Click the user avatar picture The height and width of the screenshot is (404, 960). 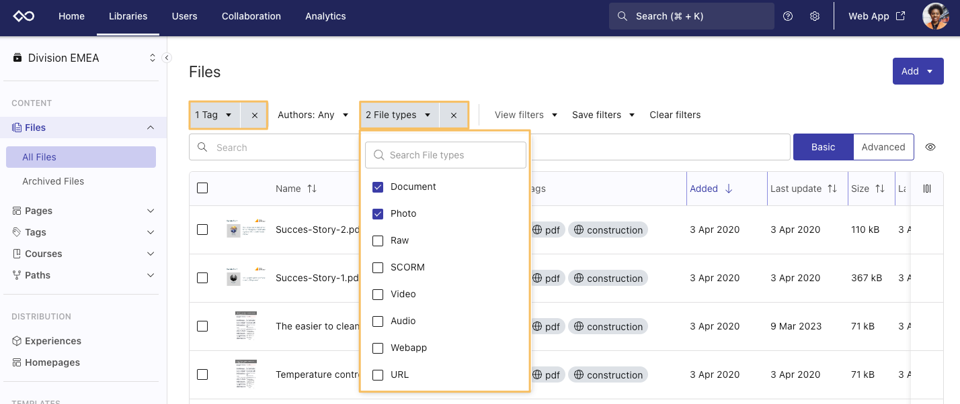[x=935, y=16]
